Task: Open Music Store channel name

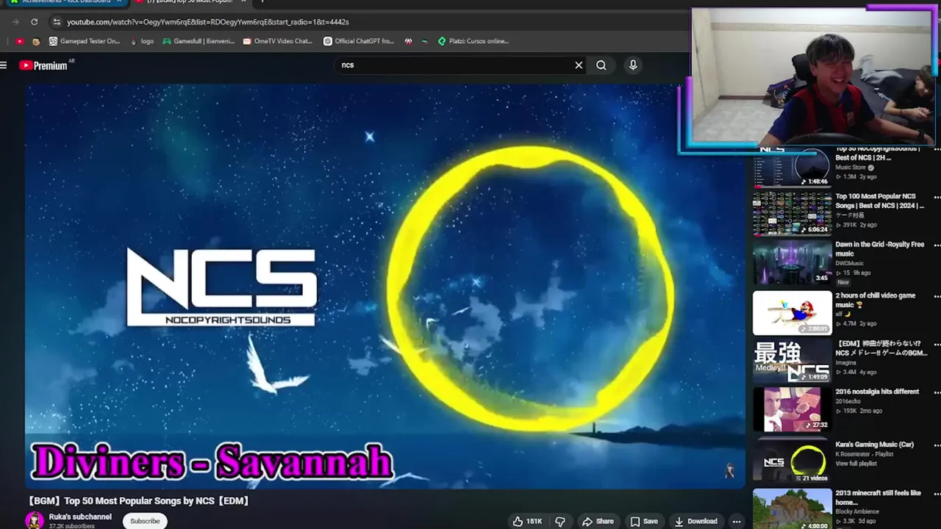Action: coord(851,168)
